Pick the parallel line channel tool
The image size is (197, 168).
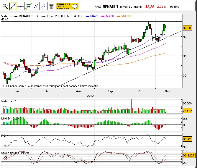click(44, 6)
